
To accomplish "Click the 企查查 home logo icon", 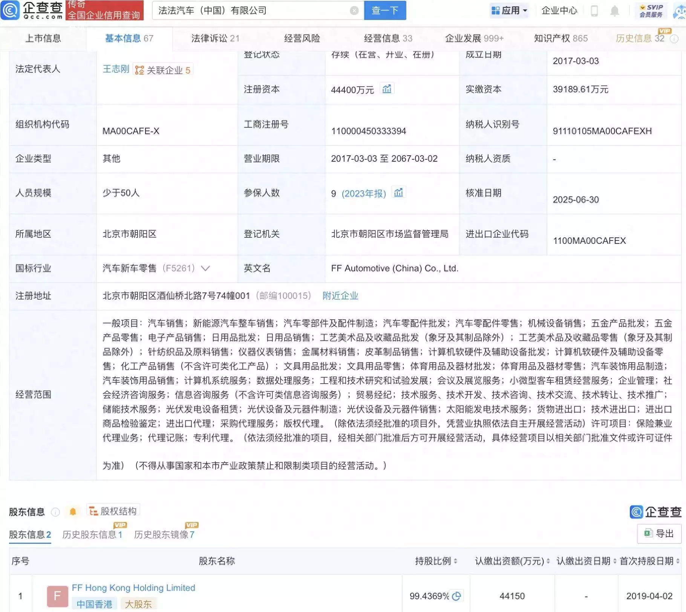I will [10, 11].
